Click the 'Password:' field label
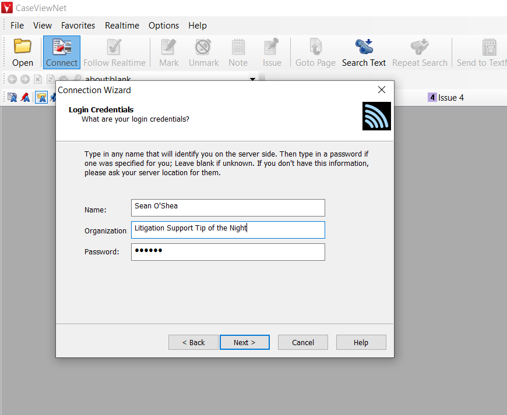 point(102,252)
